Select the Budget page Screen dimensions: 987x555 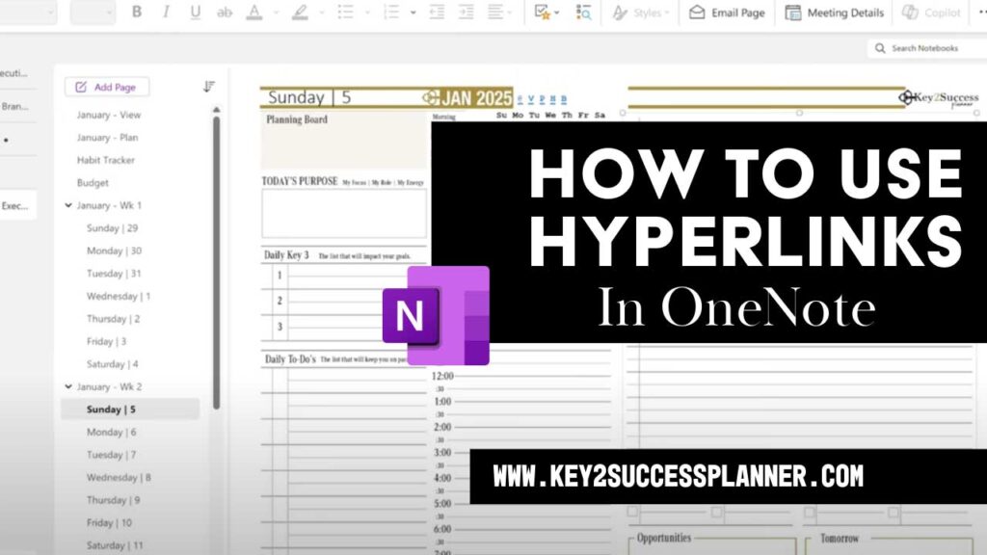(95, 182)
